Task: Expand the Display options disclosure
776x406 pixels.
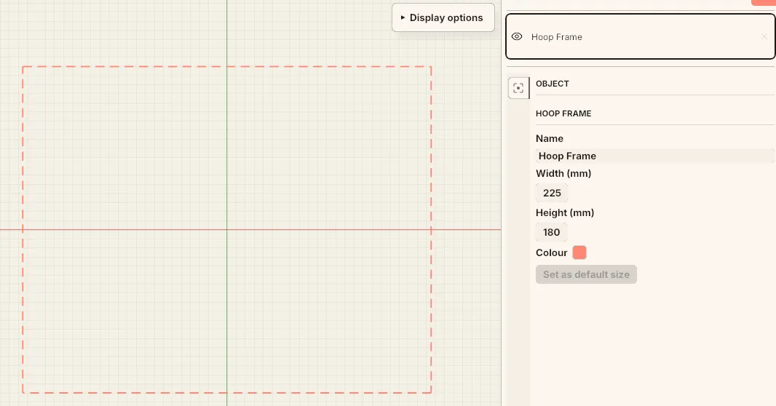Action: click(443, 17)
